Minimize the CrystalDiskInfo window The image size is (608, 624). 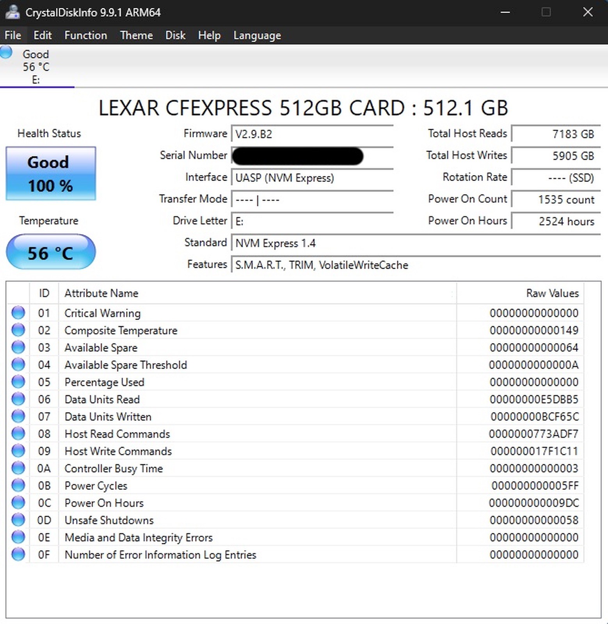pos(505,12)
